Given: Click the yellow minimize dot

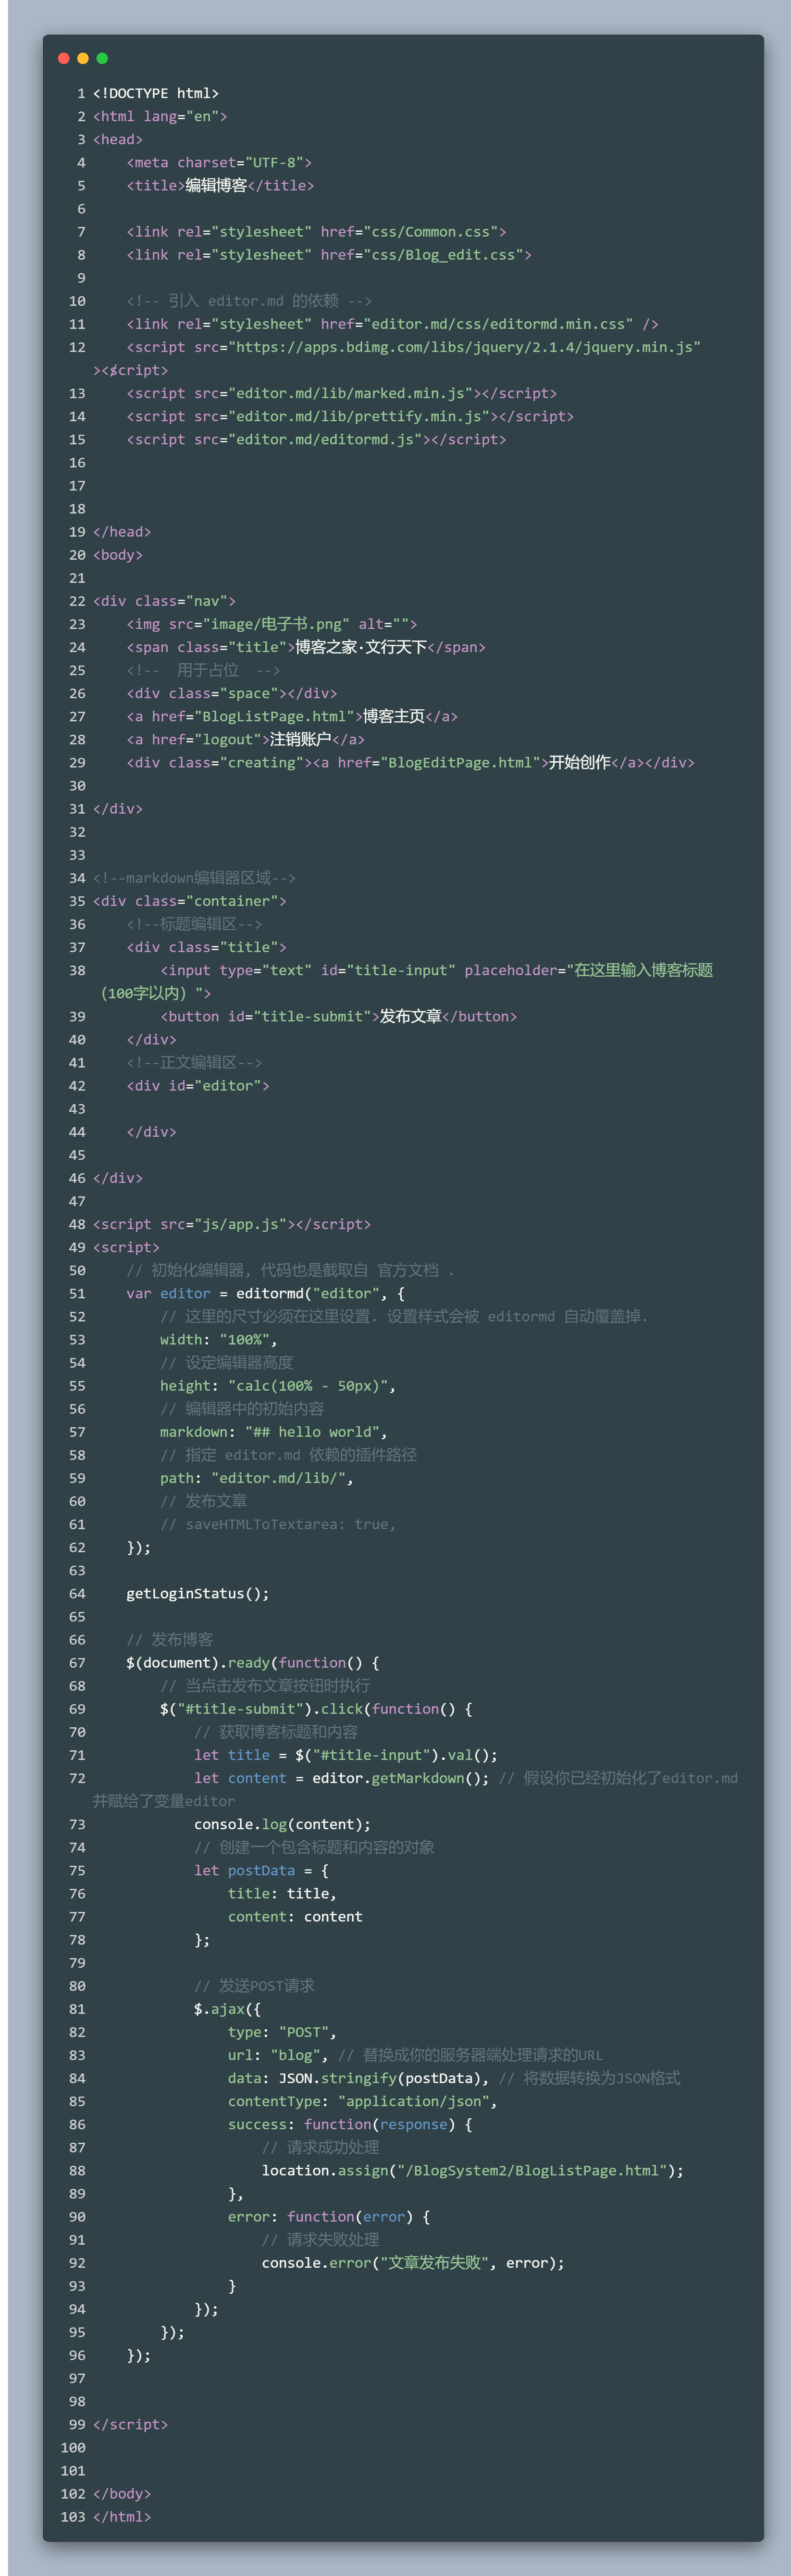Looking at the screenshot, I should point(83,58).
